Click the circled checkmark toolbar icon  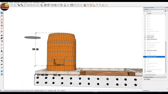(45, 5)
